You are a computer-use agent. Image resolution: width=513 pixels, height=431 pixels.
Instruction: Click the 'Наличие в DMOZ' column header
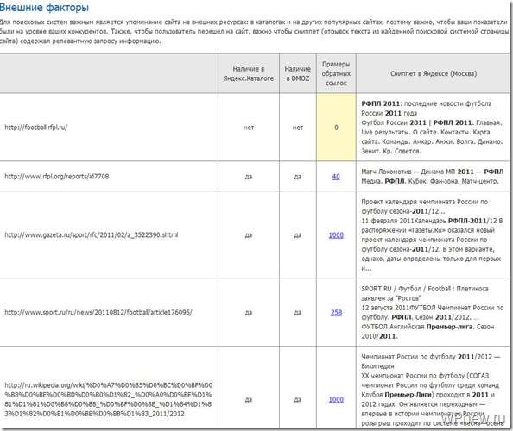point(298,73)
